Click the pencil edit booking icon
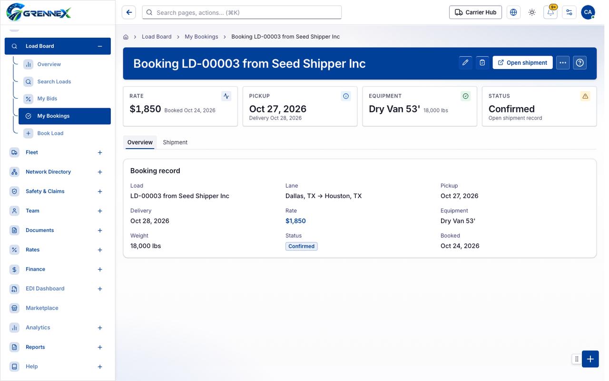 [466, 62]
